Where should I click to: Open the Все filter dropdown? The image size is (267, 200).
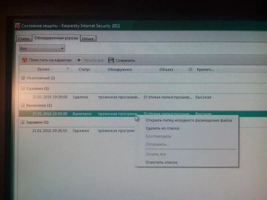click(42, 48)
